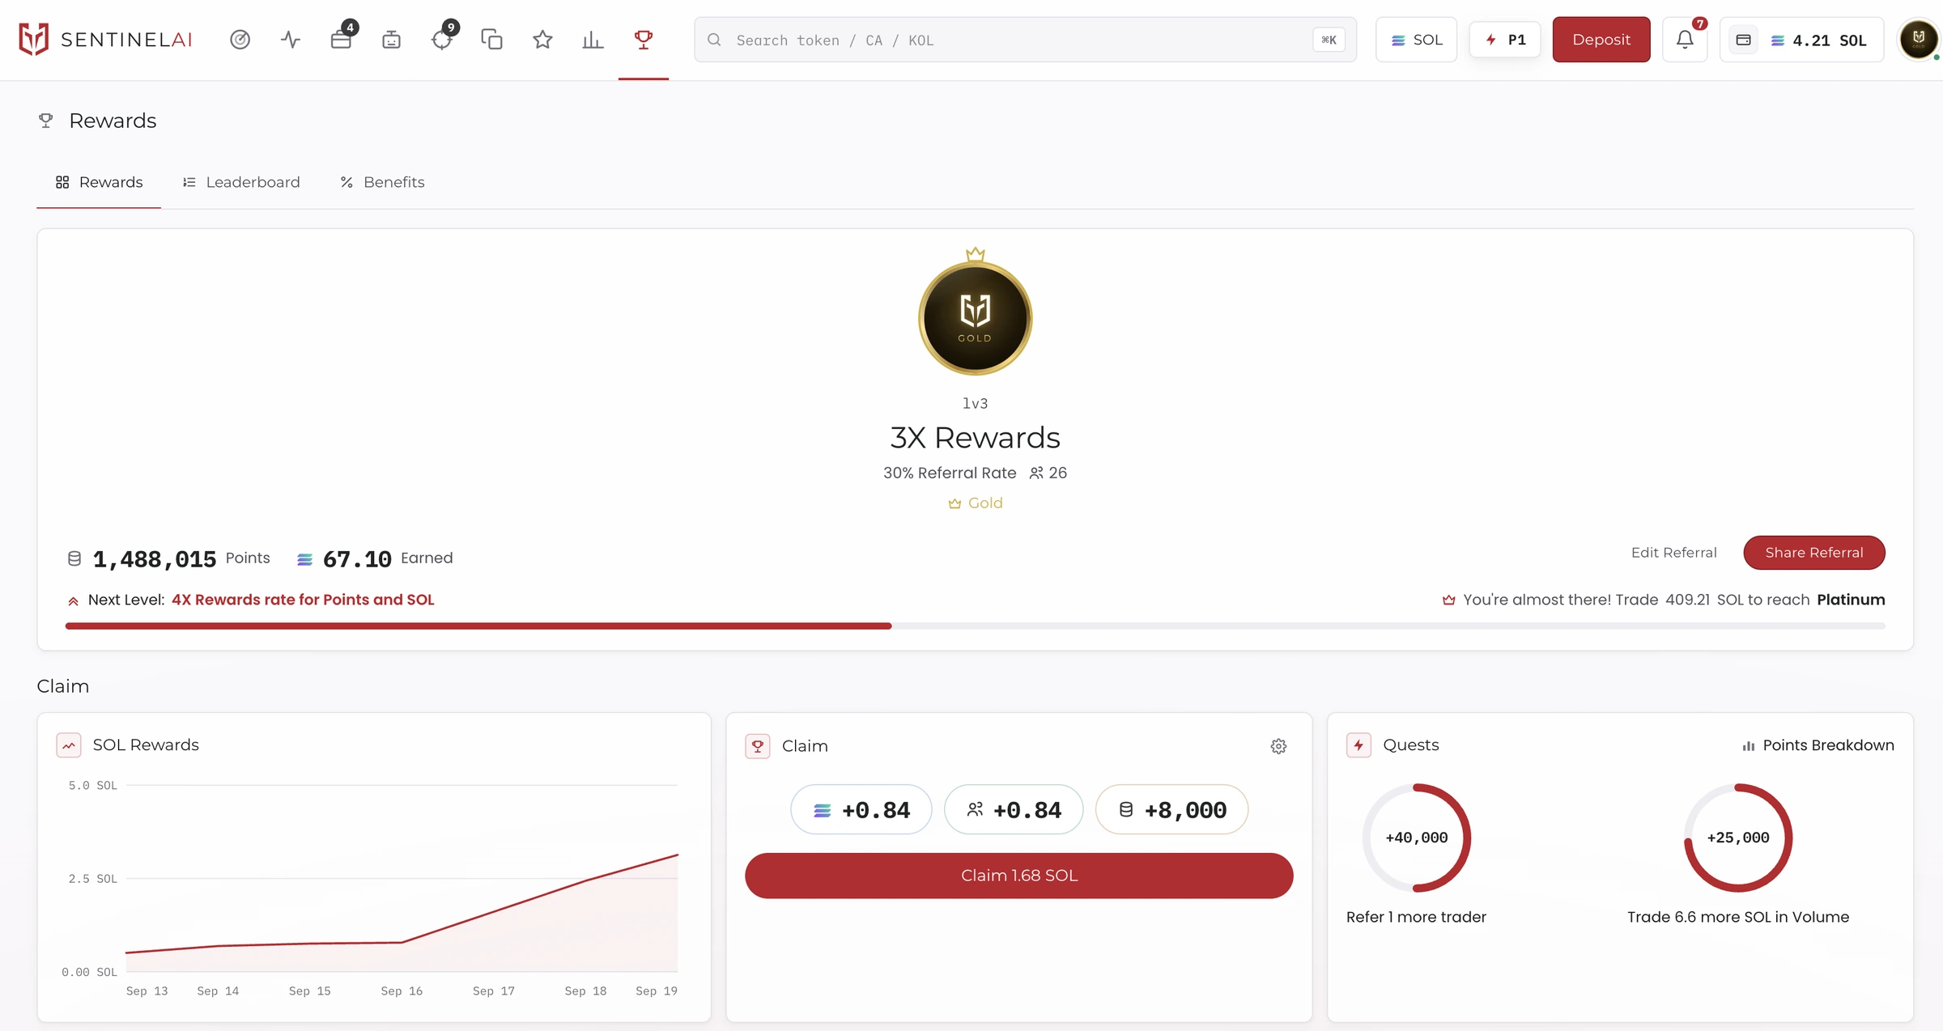The image size is (1943, 1031).
Task: Open the wallet icon with badge 4
Action: [341, 39]
